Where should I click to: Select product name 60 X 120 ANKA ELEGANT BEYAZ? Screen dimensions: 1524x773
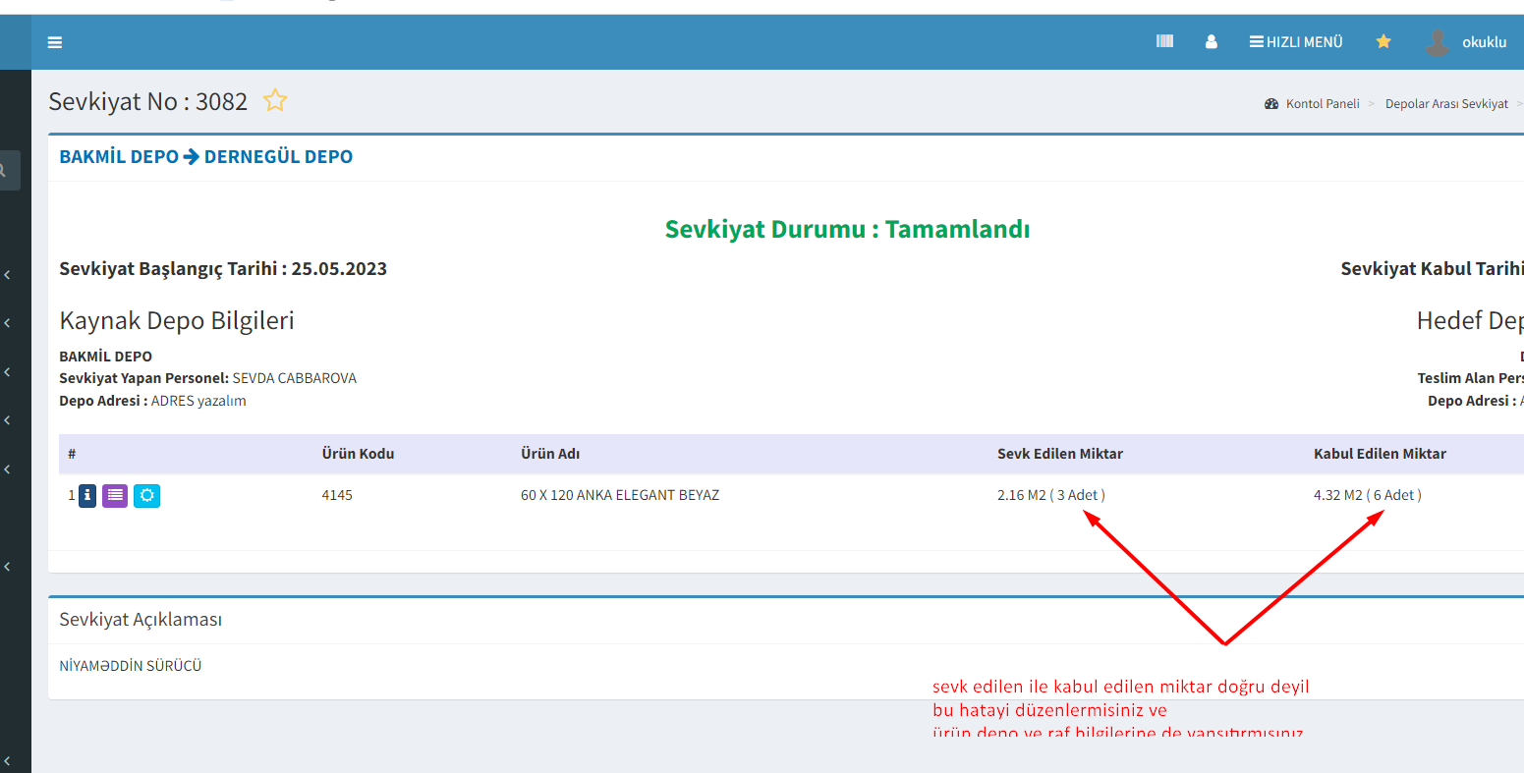pos(619,495)
